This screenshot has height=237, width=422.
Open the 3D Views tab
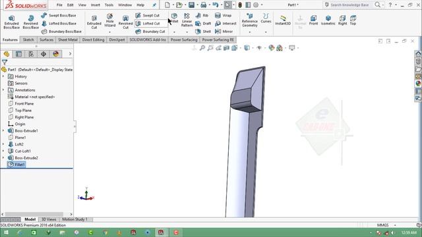[49, 219]
